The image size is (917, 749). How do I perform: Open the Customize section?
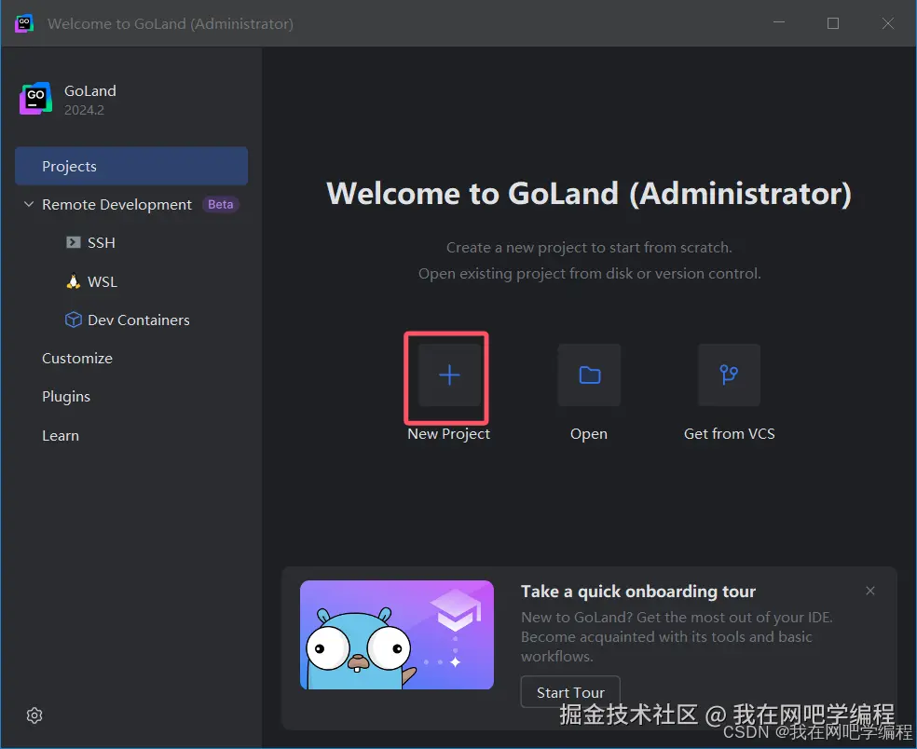click(x=76, y=358)
